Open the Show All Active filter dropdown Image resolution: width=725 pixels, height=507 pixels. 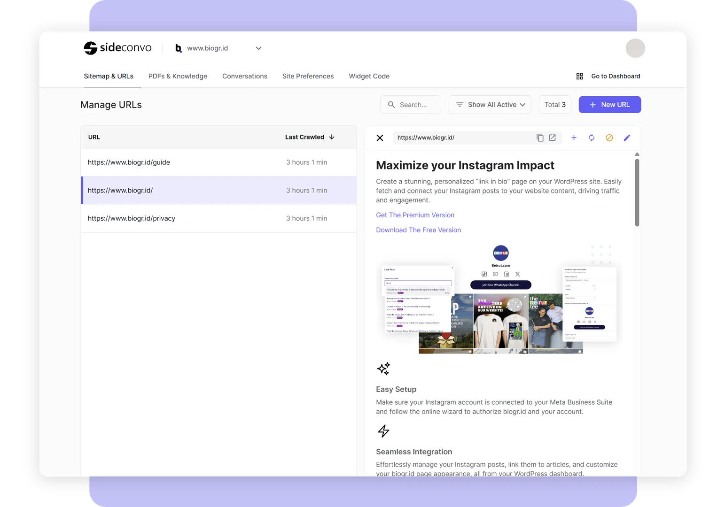click(x=490, y=105)
